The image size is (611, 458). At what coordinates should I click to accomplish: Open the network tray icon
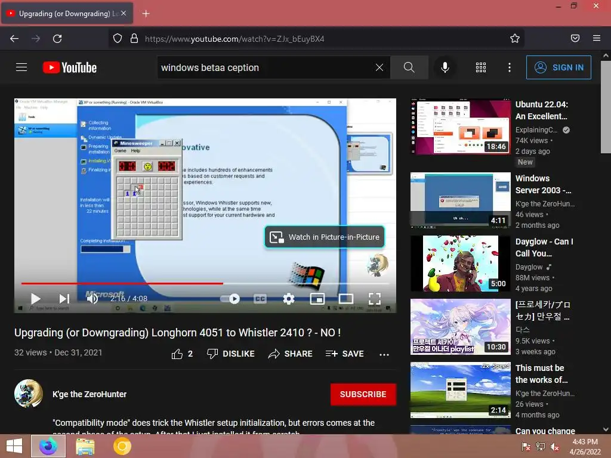[541, 447]
